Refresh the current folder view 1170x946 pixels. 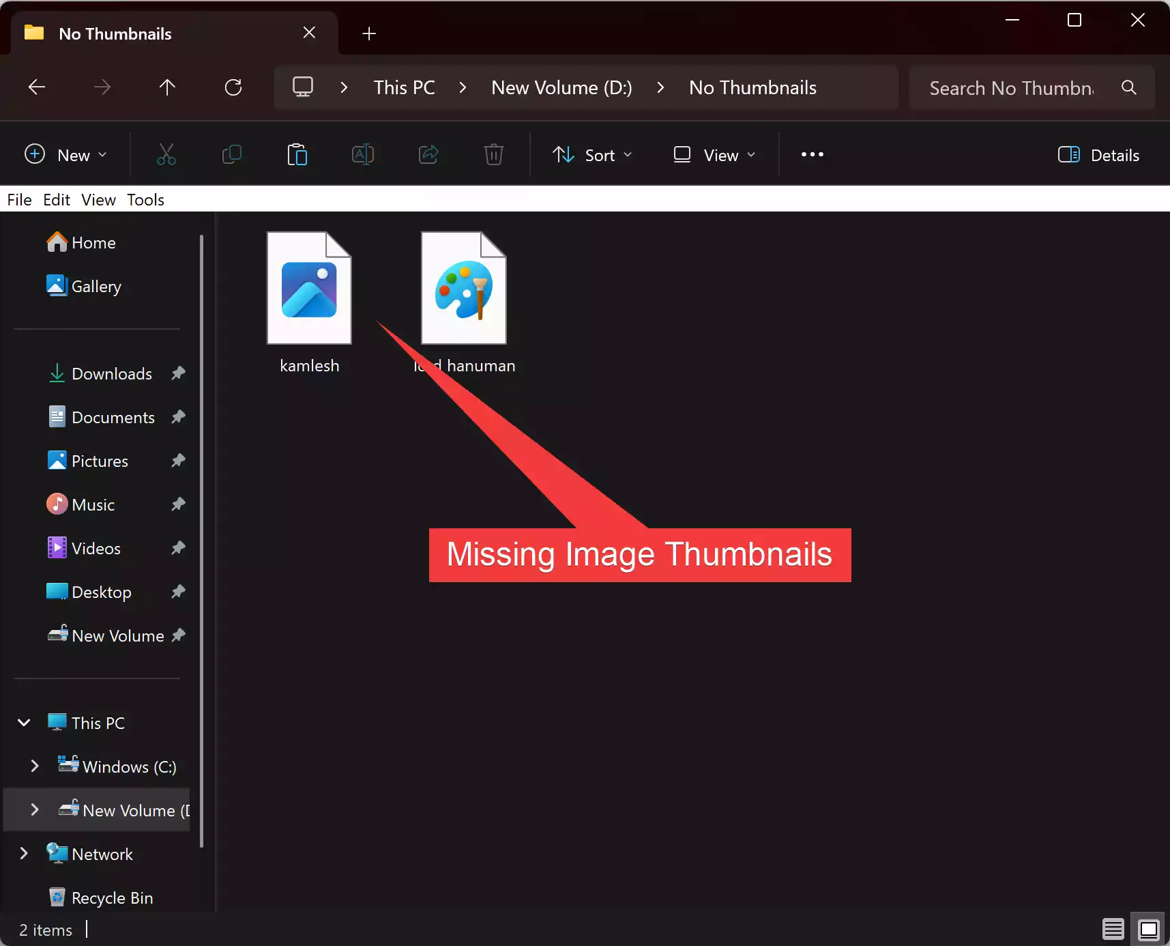pos(233,87)
